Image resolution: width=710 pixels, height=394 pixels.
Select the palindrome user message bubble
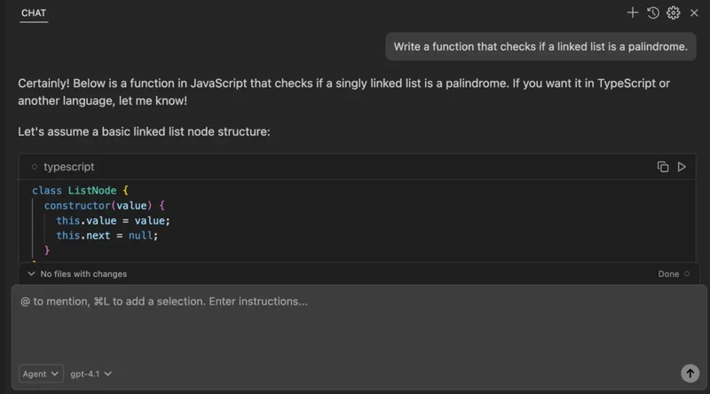(x=540, y=47)
